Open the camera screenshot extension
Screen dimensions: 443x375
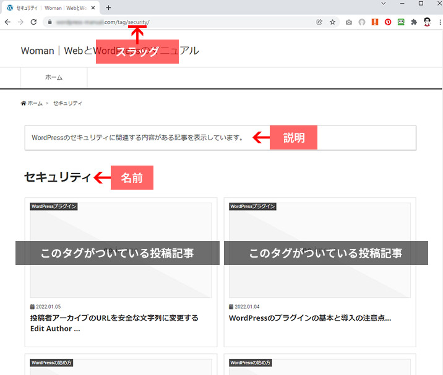(349, 22)
